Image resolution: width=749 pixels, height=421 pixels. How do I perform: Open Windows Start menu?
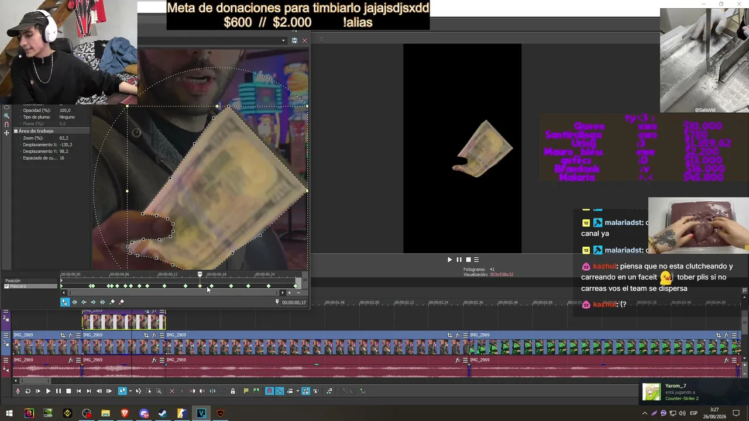[x=9, y=413]
